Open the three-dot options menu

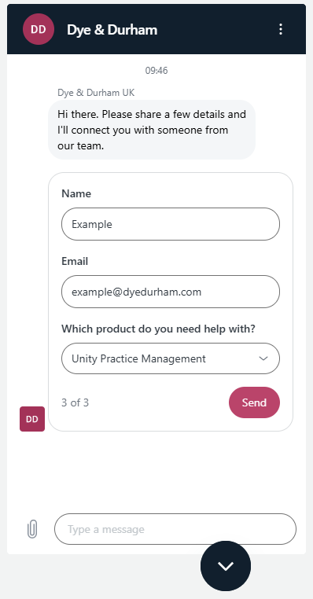281,29
